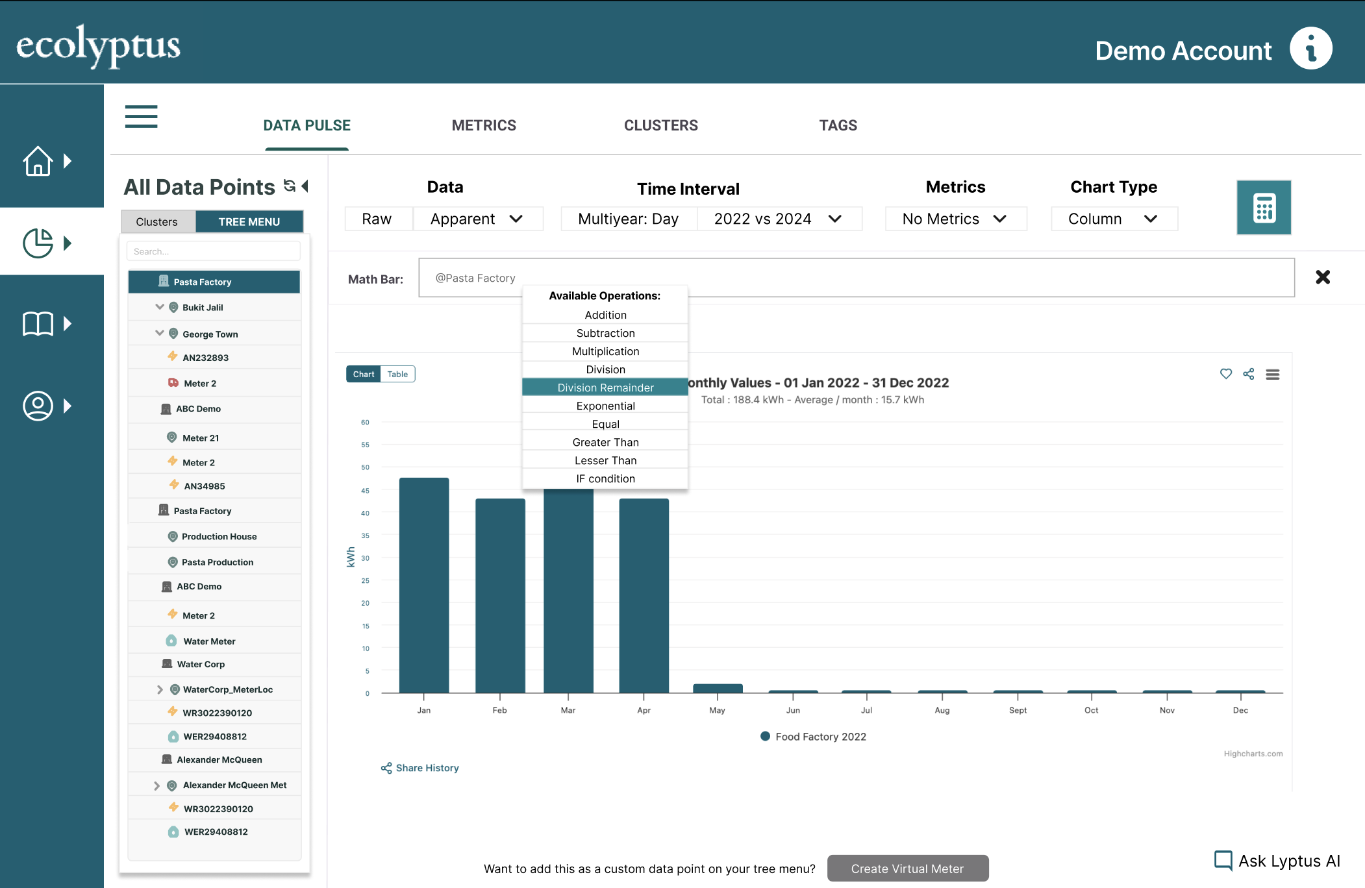Expand the WaterCorp_MeterLoc tree node
The width and height of the screenshot is (1365, 888).
[160, 689]
